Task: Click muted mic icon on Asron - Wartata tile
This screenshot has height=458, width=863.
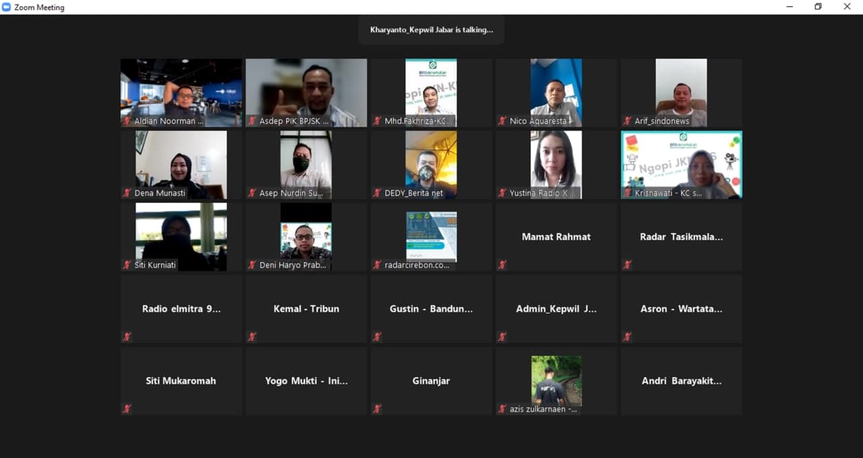Action: point(627,337)
